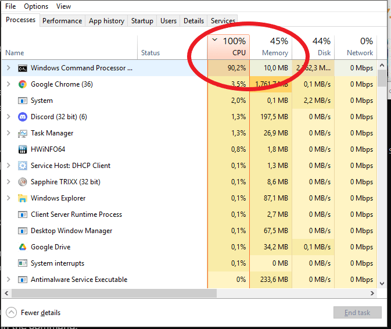Select the Client Server Runtime Process name

[76, 214]
